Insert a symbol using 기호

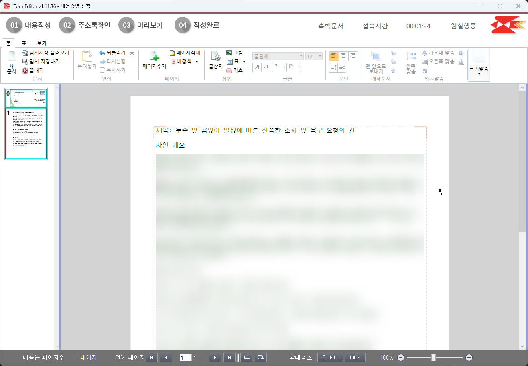235,70
